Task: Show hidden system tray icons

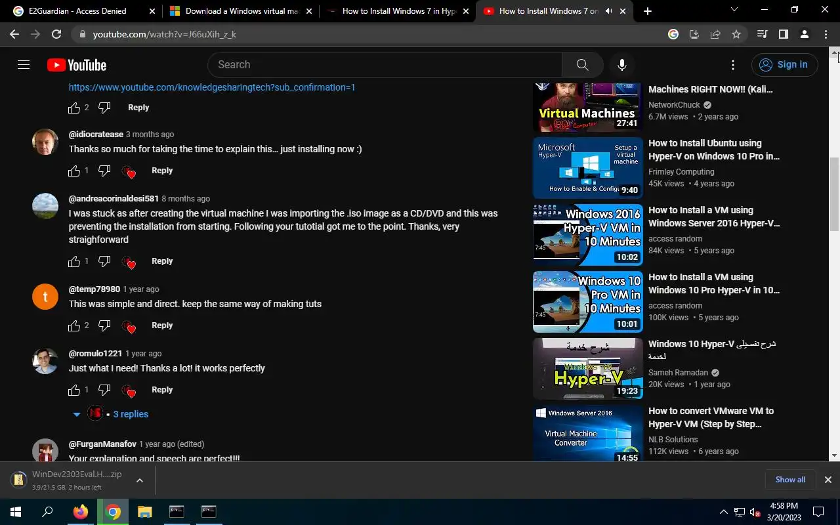Action: coord(723,512)
